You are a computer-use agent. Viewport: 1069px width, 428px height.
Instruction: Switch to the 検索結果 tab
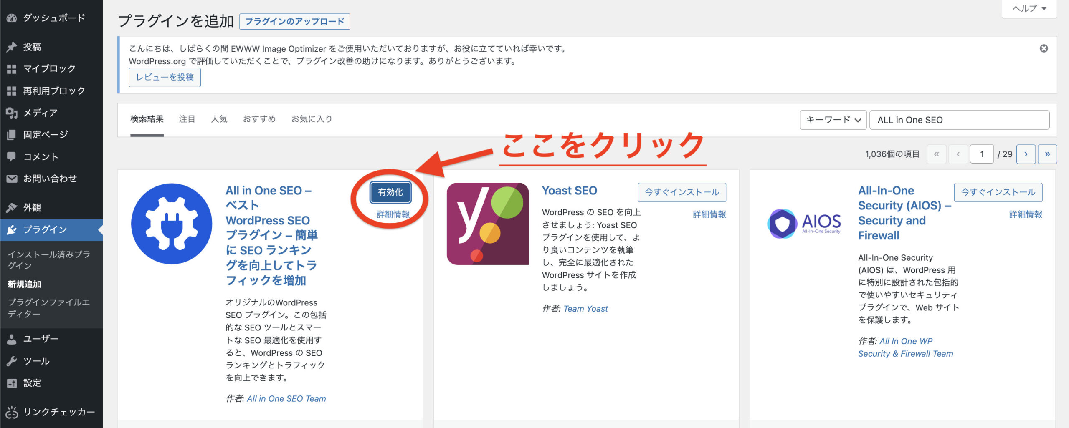point(147,119)
